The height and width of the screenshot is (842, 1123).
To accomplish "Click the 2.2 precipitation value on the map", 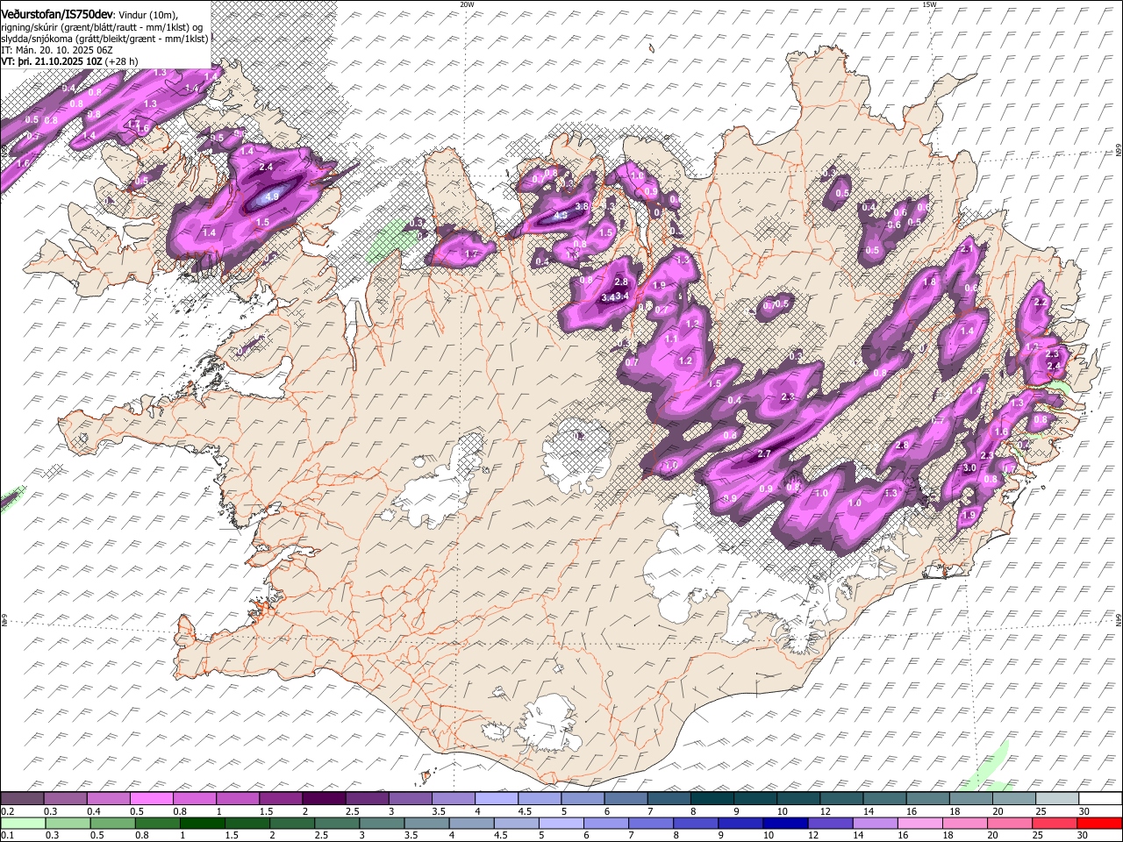I will 1041,302.
